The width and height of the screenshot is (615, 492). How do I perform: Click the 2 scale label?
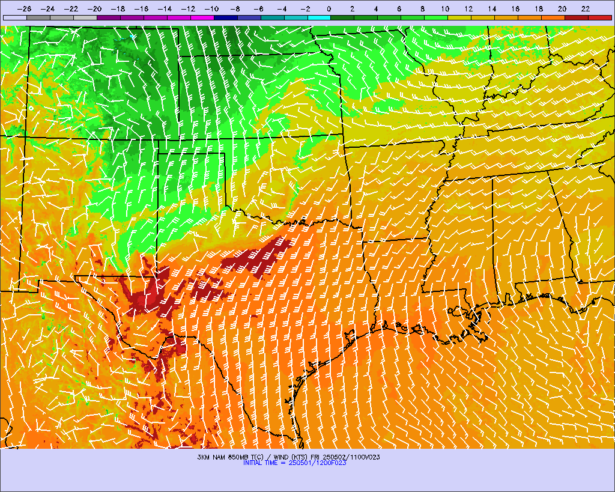pyautogui.click(x=352, y=8)
